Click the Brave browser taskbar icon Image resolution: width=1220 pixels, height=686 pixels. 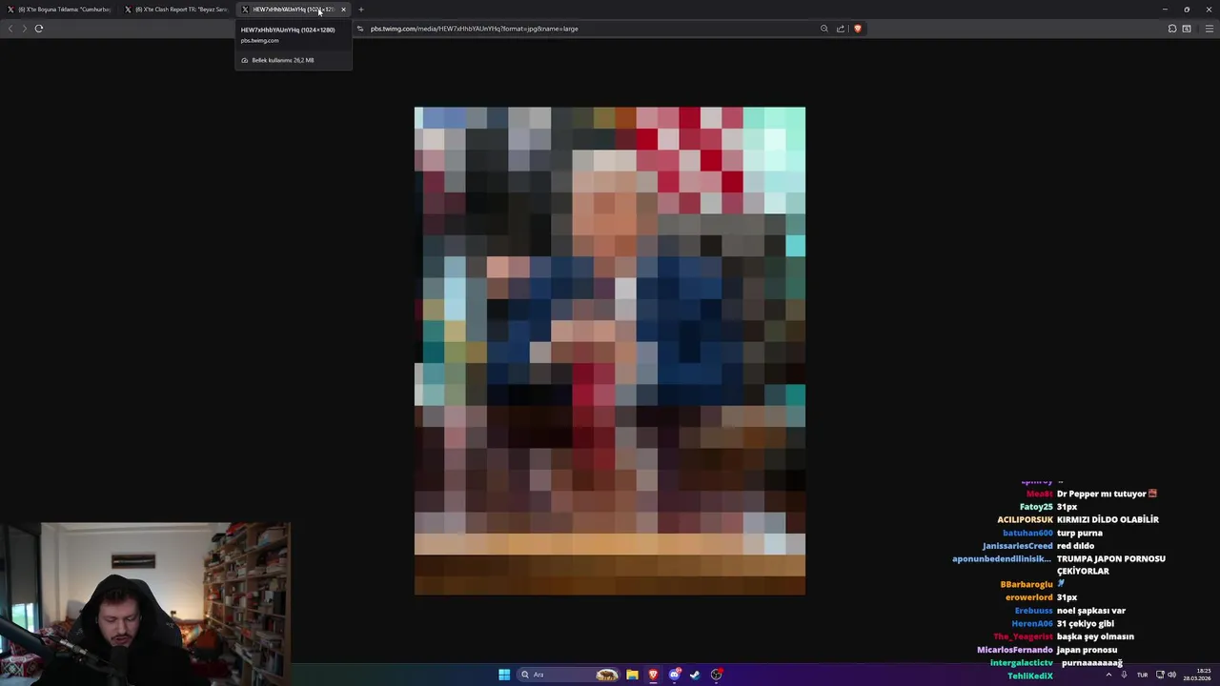click(x=653, y=675)
